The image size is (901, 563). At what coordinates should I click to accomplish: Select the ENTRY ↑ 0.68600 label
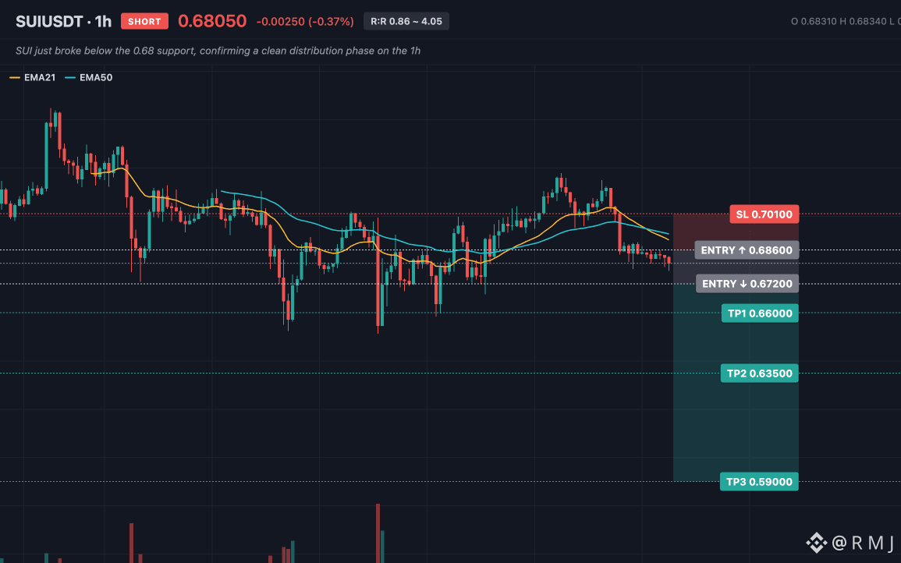747,250
